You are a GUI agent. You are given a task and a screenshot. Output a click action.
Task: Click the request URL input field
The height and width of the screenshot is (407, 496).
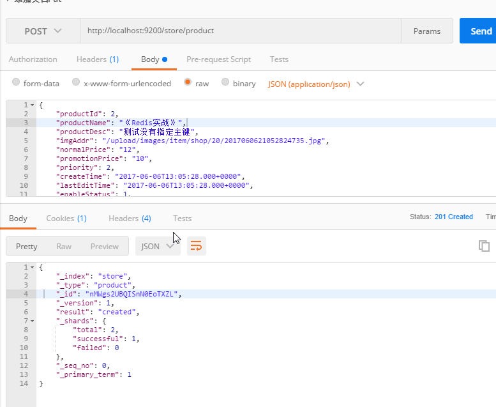tap(240, 31)
